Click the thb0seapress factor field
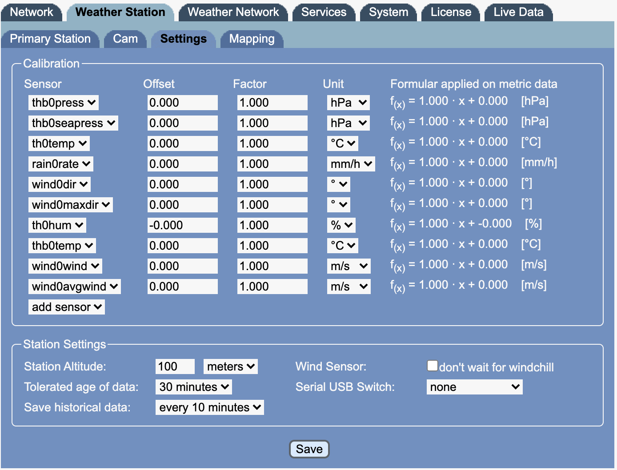 tap(272, 123)
